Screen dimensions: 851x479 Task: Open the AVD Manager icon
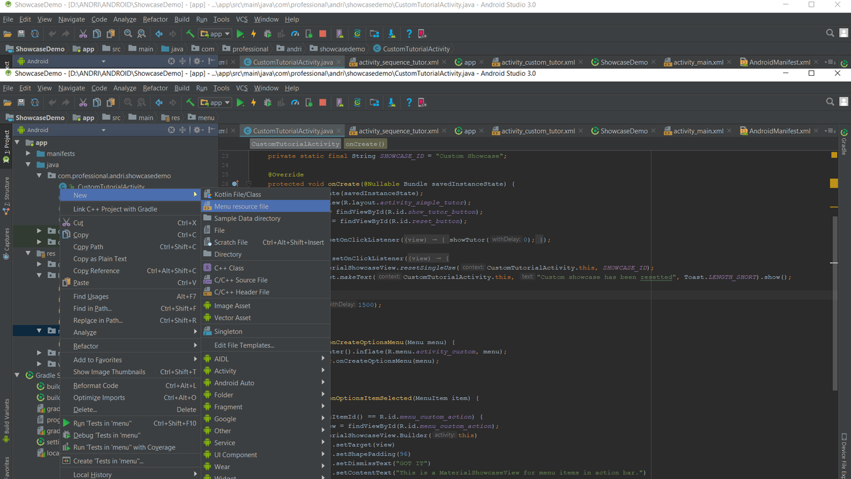pos(339,102)
